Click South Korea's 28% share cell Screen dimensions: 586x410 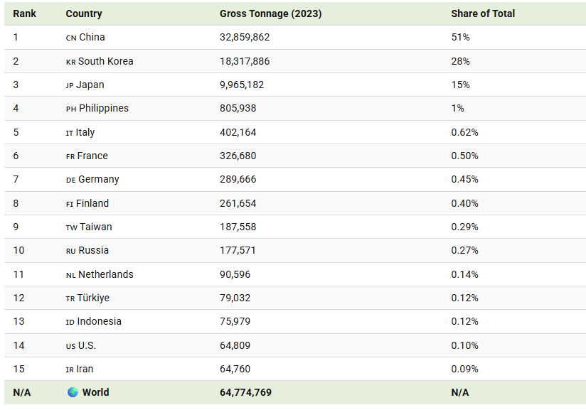coord(460,61)
